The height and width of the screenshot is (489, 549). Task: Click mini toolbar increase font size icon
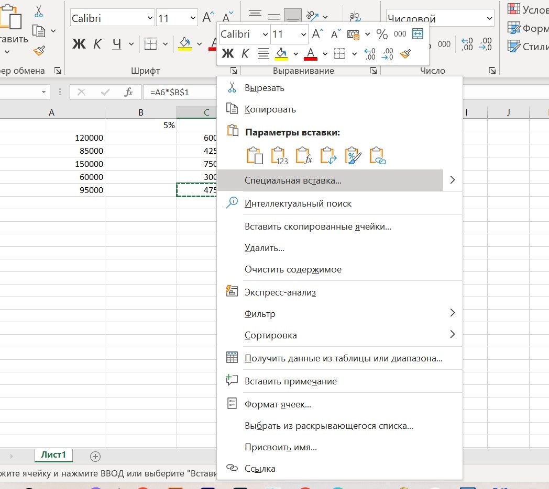[x=317, y=34]
